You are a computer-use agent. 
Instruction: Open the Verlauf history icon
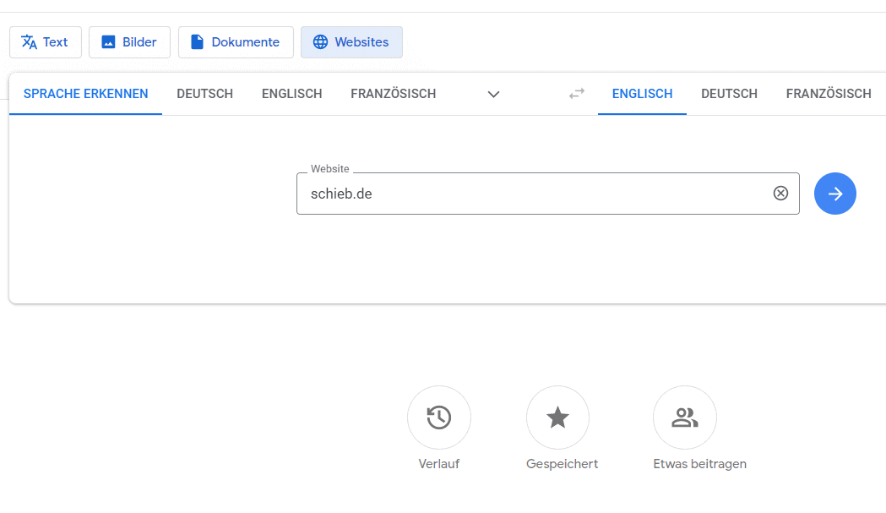pos(438,417)
